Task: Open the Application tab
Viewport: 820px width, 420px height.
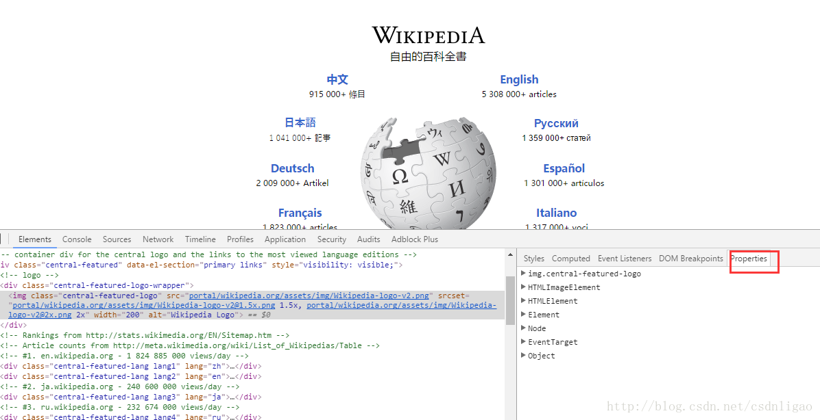Action: pos(285,239)
